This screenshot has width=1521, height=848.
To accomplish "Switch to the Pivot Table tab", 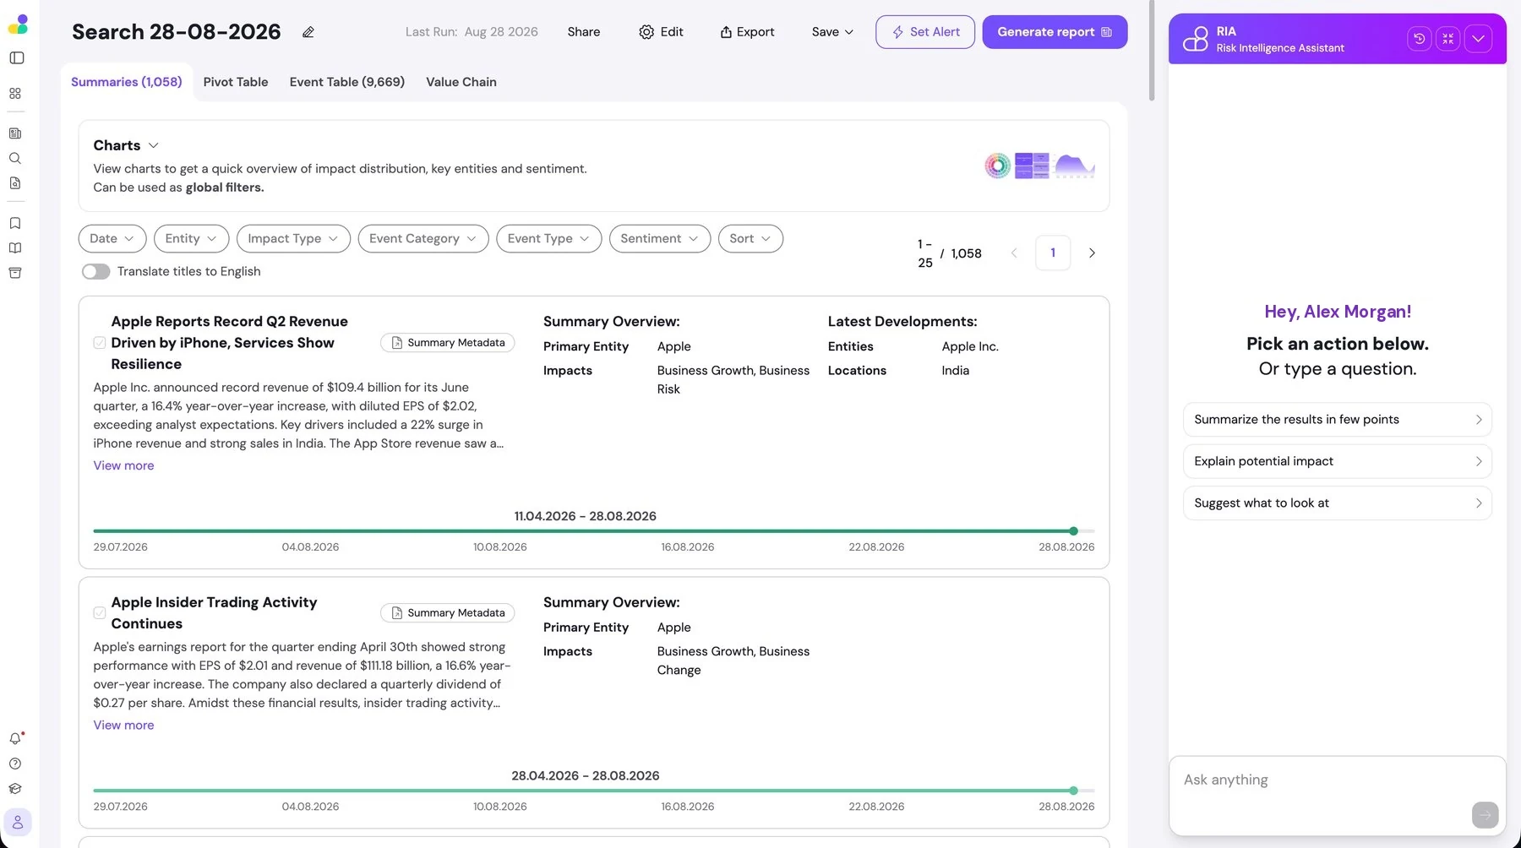I will (x=236, y=82).
